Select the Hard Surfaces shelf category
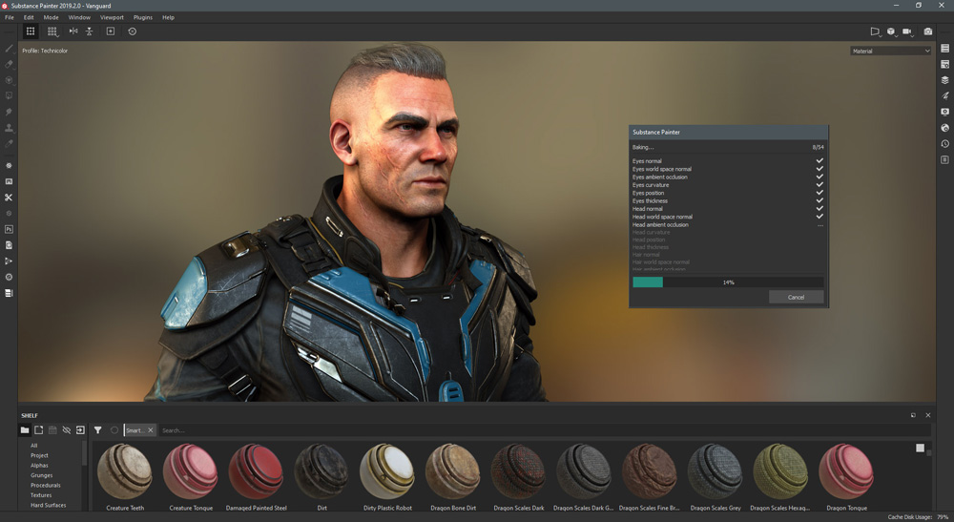 point(48,505)
